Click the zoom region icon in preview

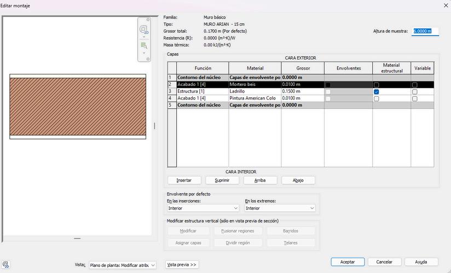coord(144,45)
